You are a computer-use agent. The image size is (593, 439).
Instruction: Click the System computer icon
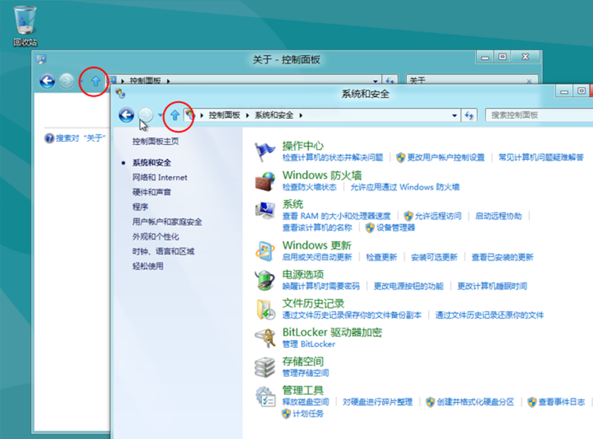click(x=264, y=210)
